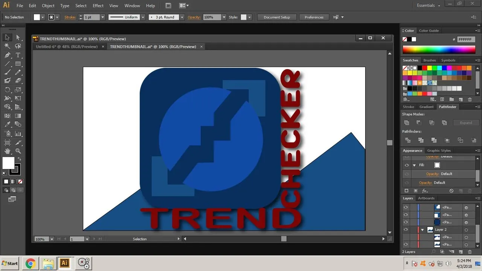The width and height of the screenshot is (482, 271).
Task: Set paint mode to Gradient in toolbox
Action: pyautogui.click(x=13, y=181)
